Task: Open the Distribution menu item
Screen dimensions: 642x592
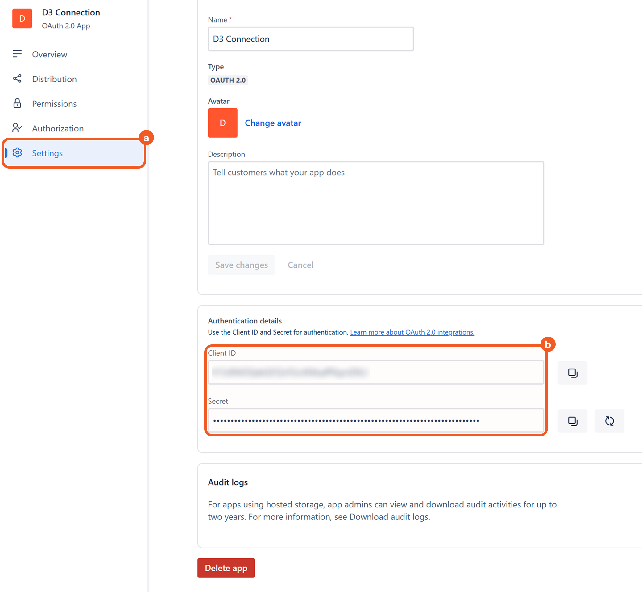Action: [x=54, y=79]
